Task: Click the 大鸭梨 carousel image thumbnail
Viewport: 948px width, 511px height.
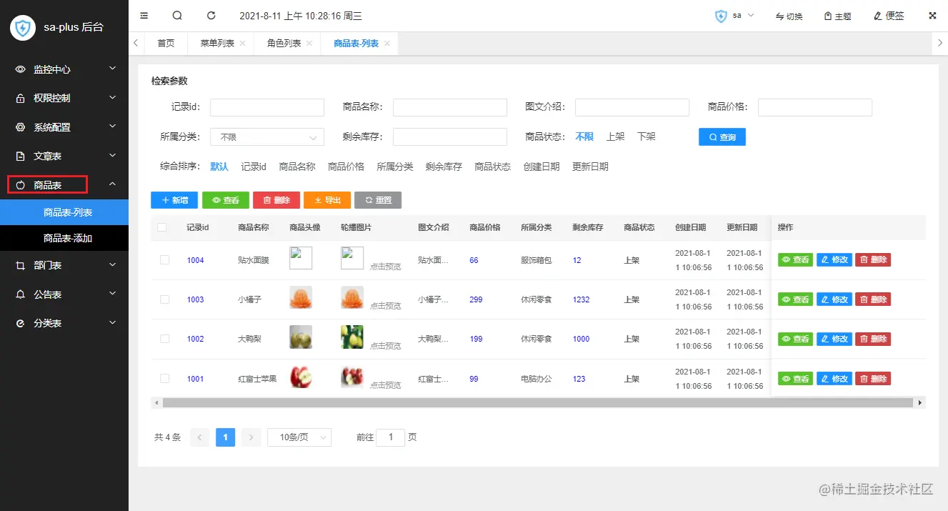Action: 352,337
